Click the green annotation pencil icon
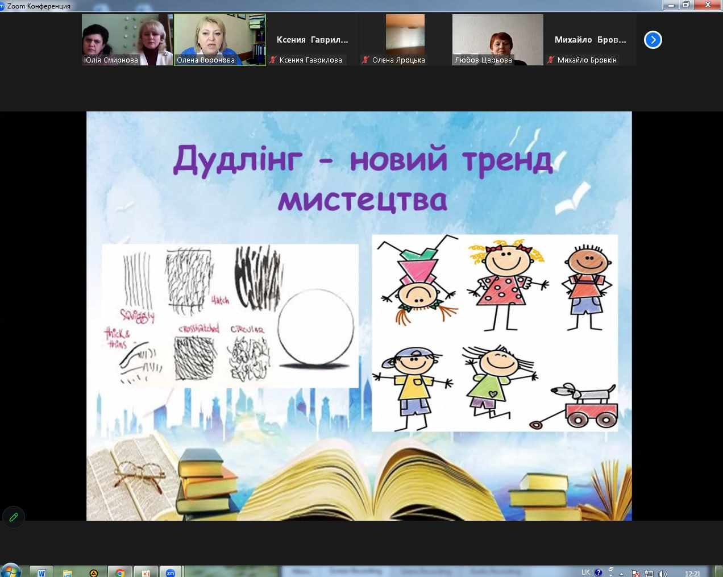Viewport: 723px width, 577px height. click(14, 517)
